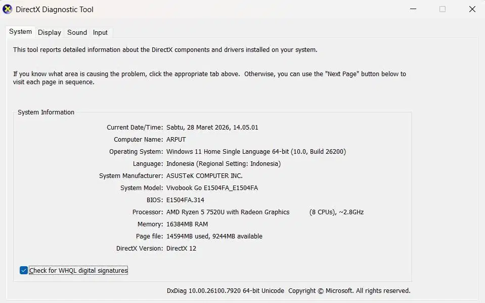485x303 pixels.
Task: Uncheck the WHQL digital signatures checkbox
Action: point(24,271)
